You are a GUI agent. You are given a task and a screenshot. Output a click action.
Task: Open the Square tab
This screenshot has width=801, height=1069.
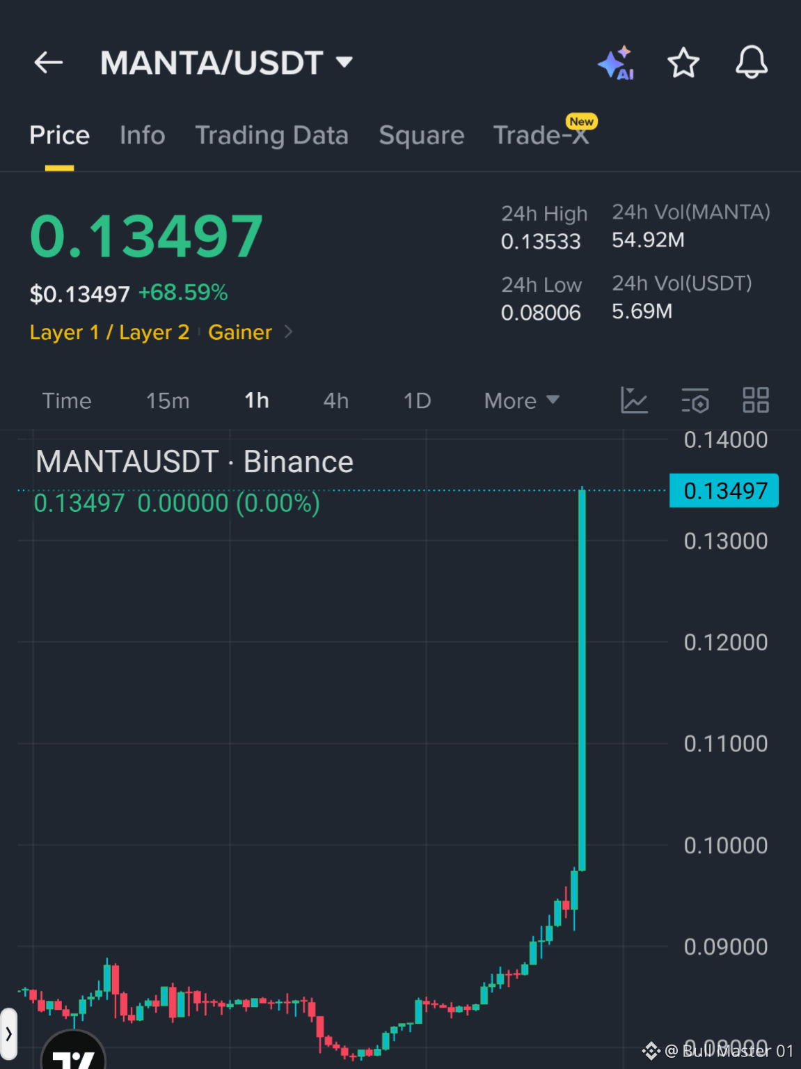point(421,135)
